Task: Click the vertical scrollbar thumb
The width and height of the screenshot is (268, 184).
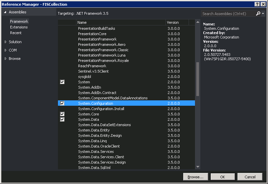Action: (x=198, y=79)
